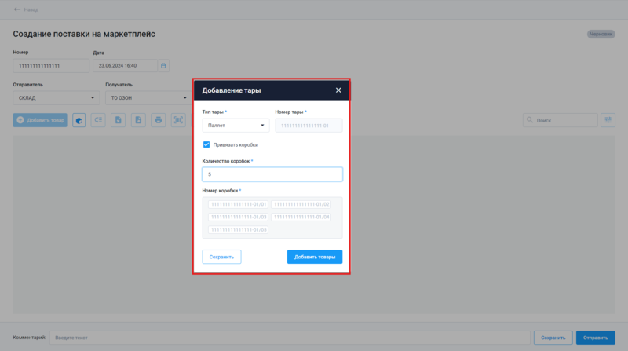This screenshot has width=628, height=351.
Task: Expand the Отправитель dropdown
Action: point(56,98)
